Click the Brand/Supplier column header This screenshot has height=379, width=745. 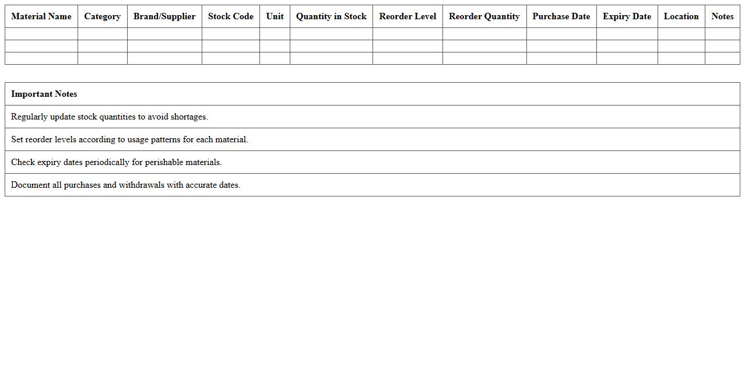click(x=164, y=16)
